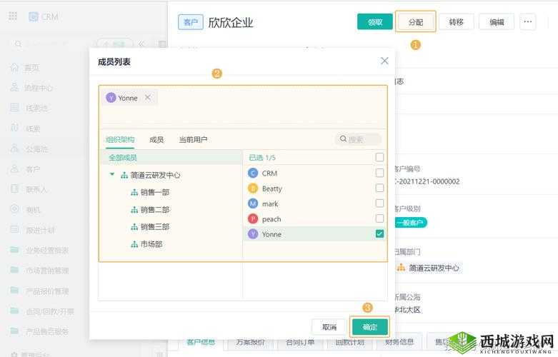Open the 财务信息 tab
The image size is (558, 357).
coord(399,342)
